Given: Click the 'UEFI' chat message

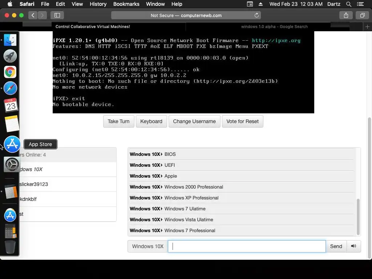Looking at the screenshot, I should tap(242, 165).
